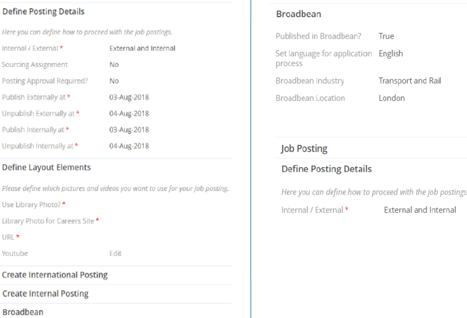Click the Broadbean Location value London
467x318 pixels.
coord(391,98)
